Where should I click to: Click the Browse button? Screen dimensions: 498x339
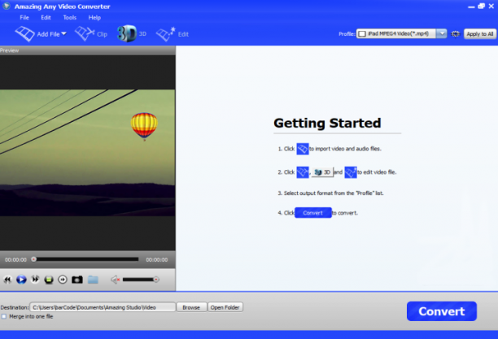coord(191,307)
